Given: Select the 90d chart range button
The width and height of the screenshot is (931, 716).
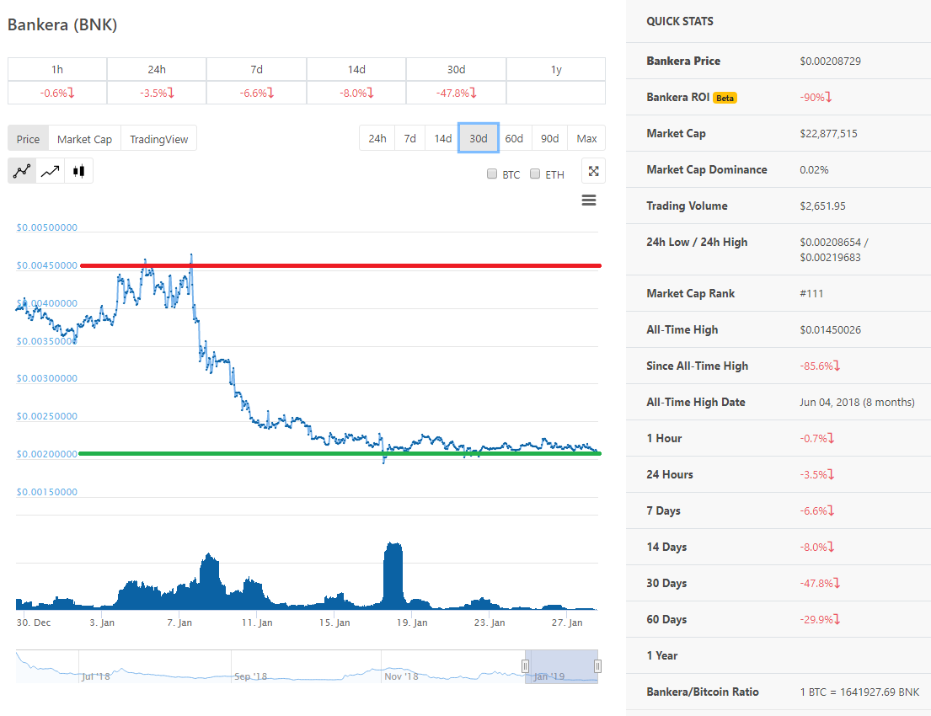Looking at the screenshot, I should [x=549, y=138].
